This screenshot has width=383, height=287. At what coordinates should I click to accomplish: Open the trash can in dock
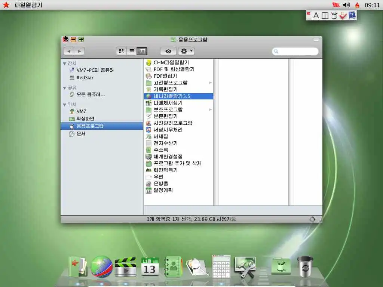[x=305, y=266]
